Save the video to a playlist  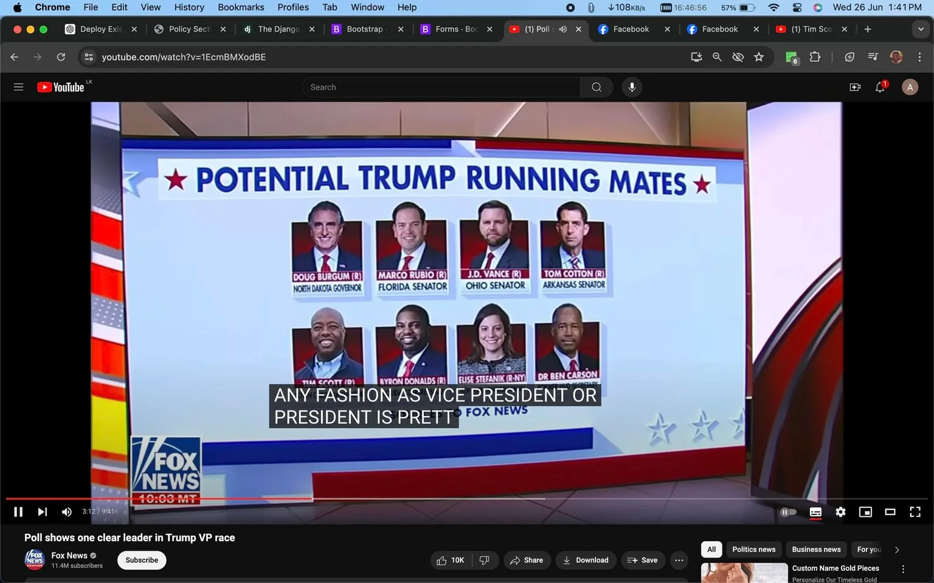click(x=642, y=560)
